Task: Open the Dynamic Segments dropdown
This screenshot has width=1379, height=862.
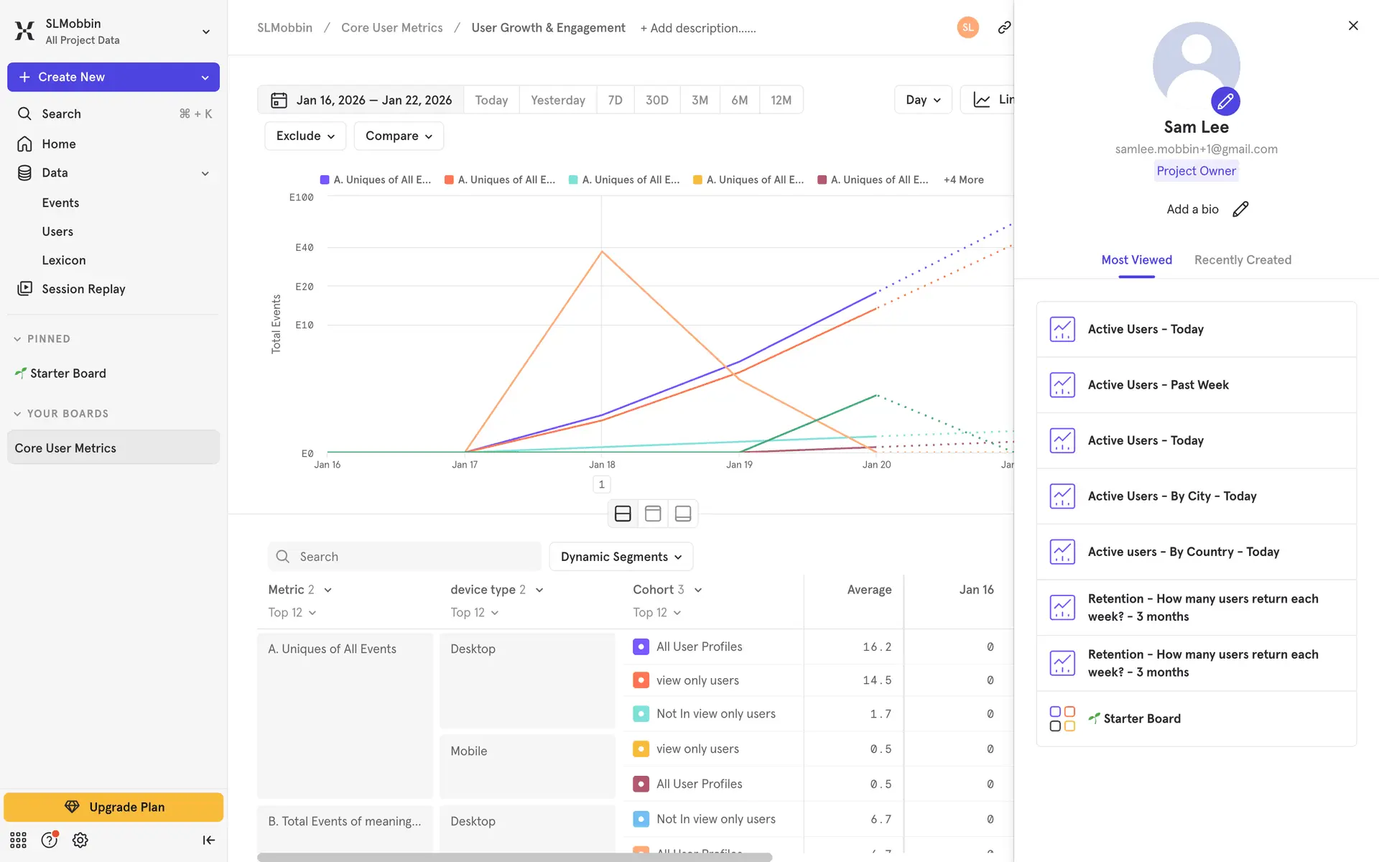Action: click(621, 557)
